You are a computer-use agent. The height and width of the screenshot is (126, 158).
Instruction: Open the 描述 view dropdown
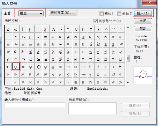[31, 13]
